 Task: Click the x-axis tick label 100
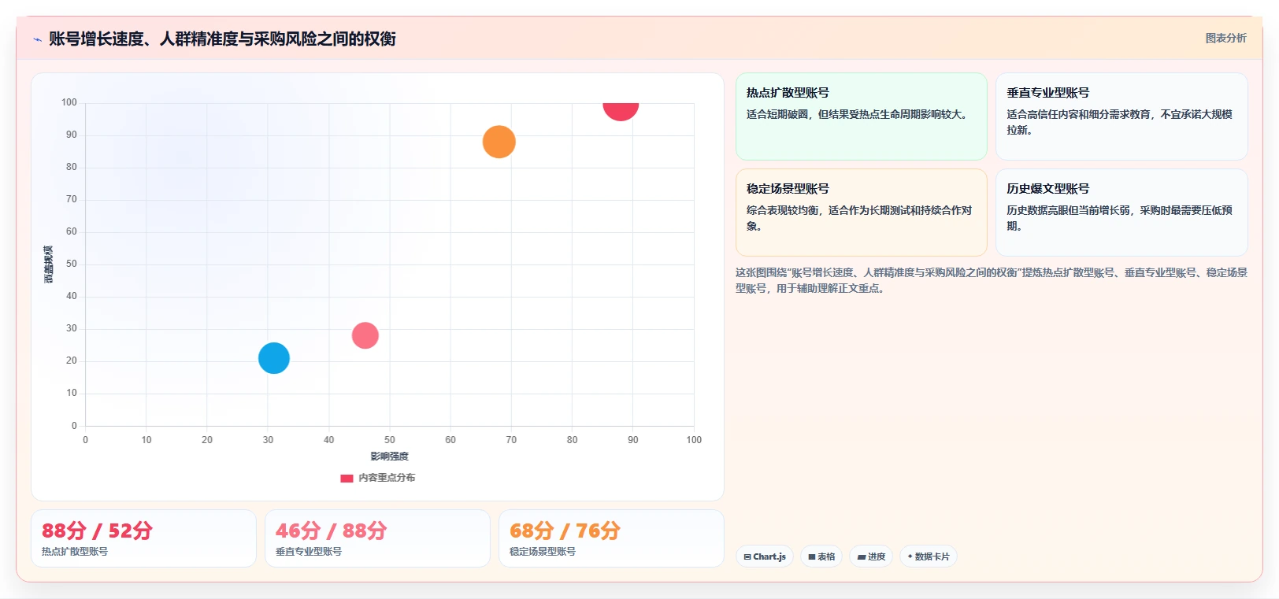[694, 440]
